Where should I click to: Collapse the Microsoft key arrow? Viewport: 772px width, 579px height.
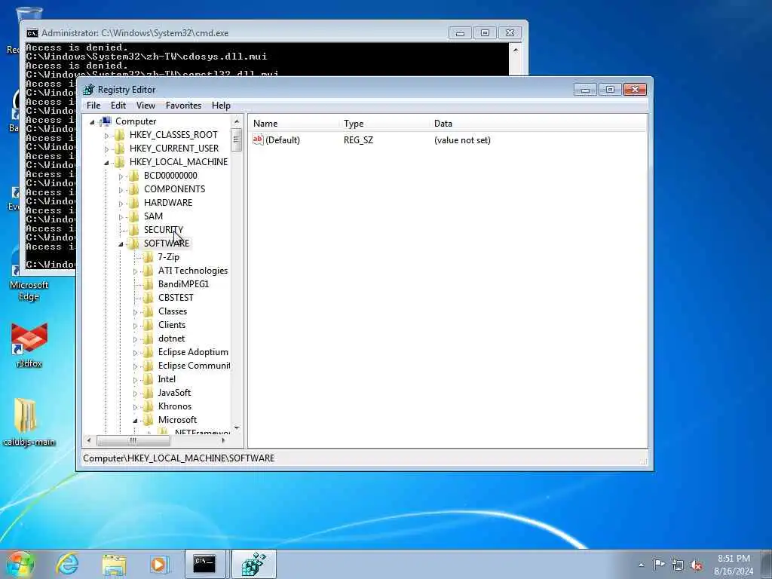tap(135, 421)
